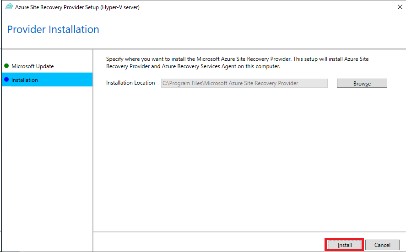Click the horizontal separator above Install button

[249, 231]
